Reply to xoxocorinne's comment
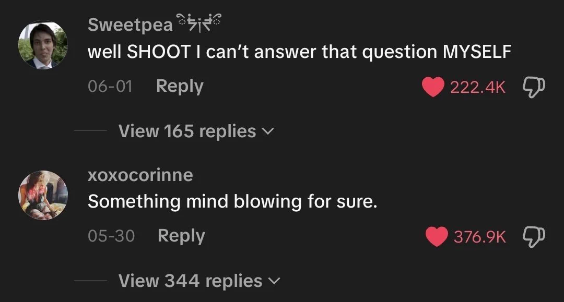This screenshot has width=564, height=302. tap(181, 236)
